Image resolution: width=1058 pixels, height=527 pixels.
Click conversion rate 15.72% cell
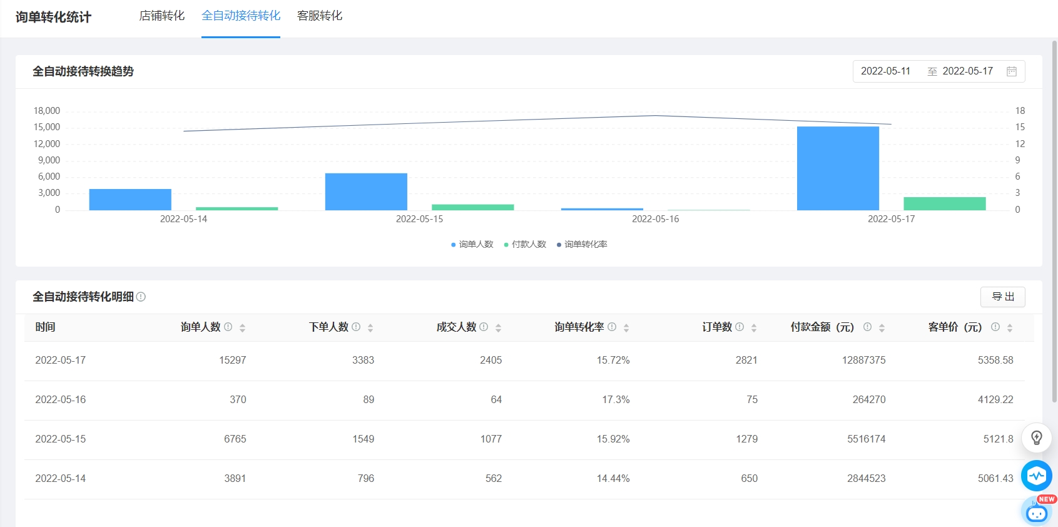click(613, 361)
